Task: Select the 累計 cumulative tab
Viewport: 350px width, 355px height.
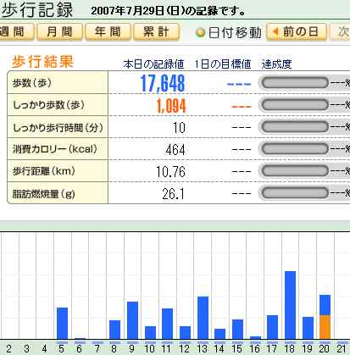Action: point(156,31)
